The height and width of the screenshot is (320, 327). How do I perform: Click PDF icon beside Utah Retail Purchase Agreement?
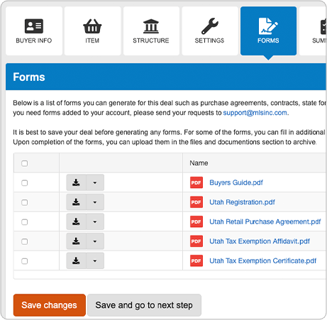196,222
